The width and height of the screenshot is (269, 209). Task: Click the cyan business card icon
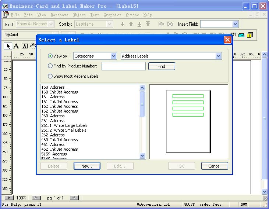241,35
